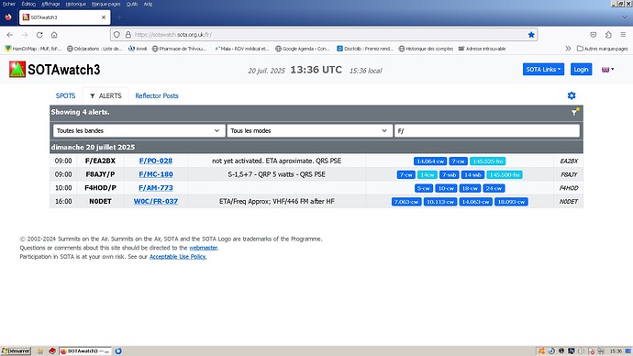633x356 pixels.
Task: Click the 18.093-cw frequency badge
Action: (511, 202)
